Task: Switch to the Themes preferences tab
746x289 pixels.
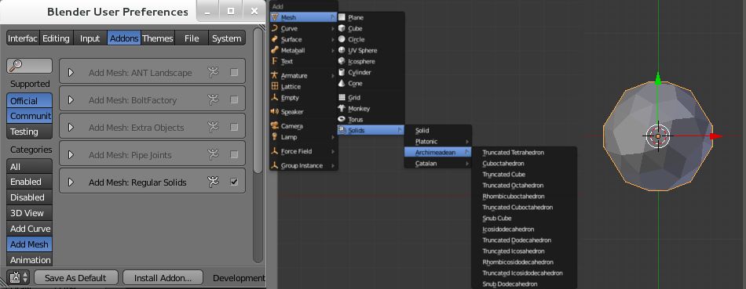Action: pos(158,38)
